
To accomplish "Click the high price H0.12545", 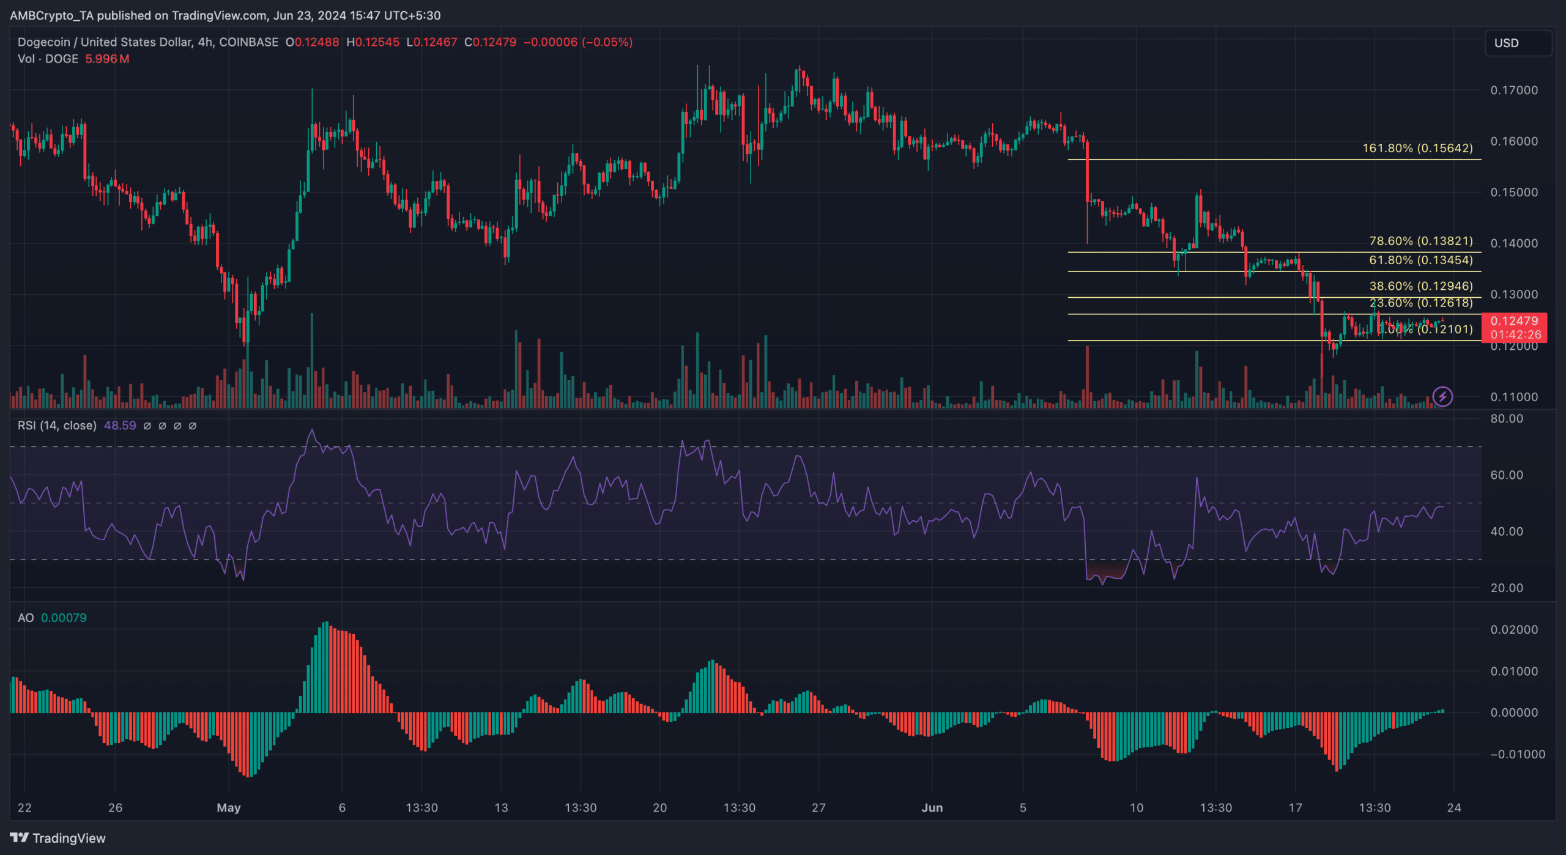I will tap(373, 42).
